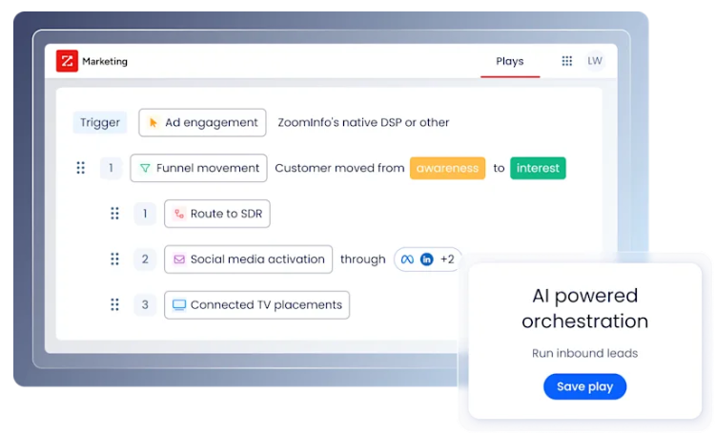Click the LinkedIn logo icon

(x=427, y=259)
